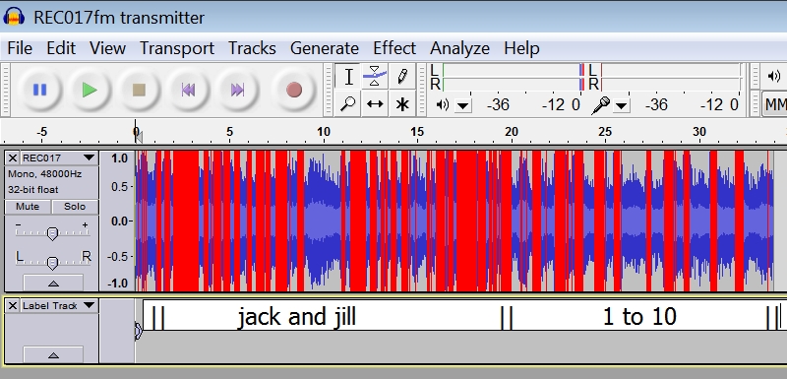The image size is (787, 379).
Task: Select the Zoom magnifier tool
Action: coord(347,104)
